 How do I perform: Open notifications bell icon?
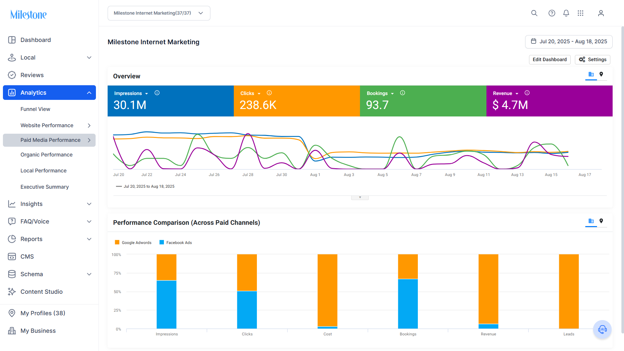(x=566, y=13)
